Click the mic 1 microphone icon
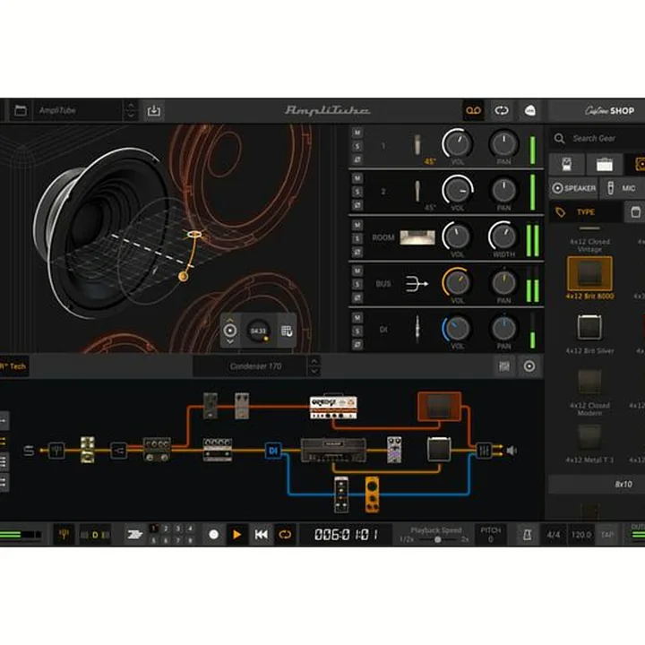Image resolution: width=645 pixels, height=645 pixels. click(417, 145)
